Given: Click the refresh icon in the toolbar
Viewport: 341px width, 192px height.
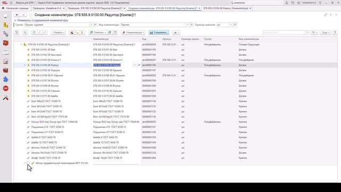Looking at the screenshot, I should pyautogui.click(x=34, y=33).
